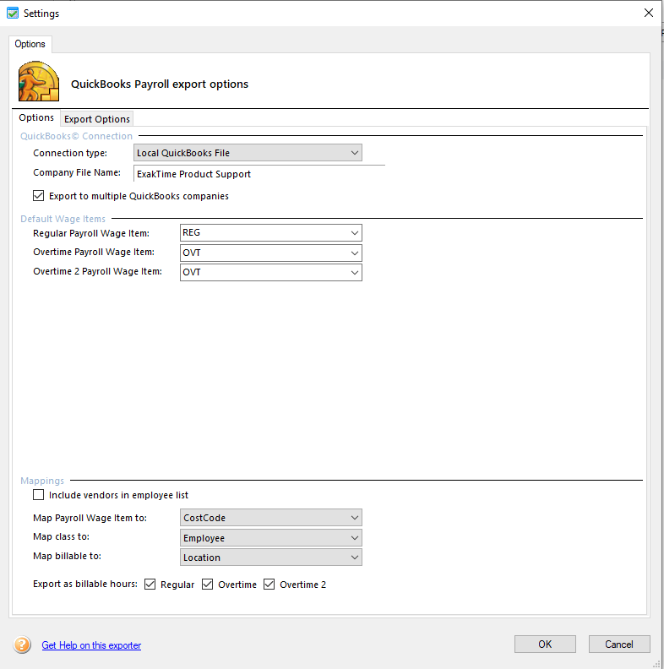Image resolution: width=664 pixels, height=669 pixels.
Task: Open the Connection type dropdown
Action: pyautogui.click(x=248, y=153)
